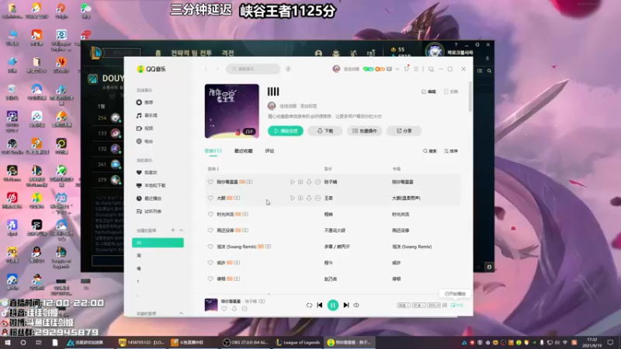
Task: Like 泡沫 (Swang Remix) heart icon
Action: 210,247
